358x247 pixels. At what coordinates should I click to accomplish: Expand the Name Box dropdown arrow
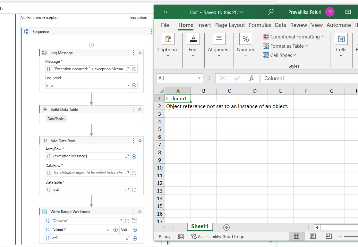point(200,78)
